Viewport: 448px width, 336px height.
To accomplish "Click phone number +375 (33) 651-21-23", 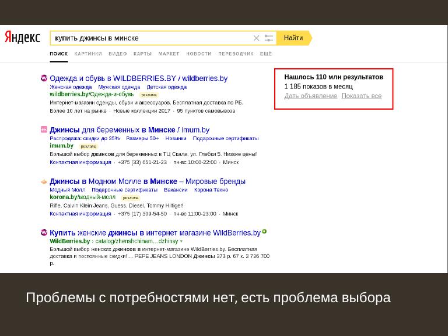I will point(142,162).
